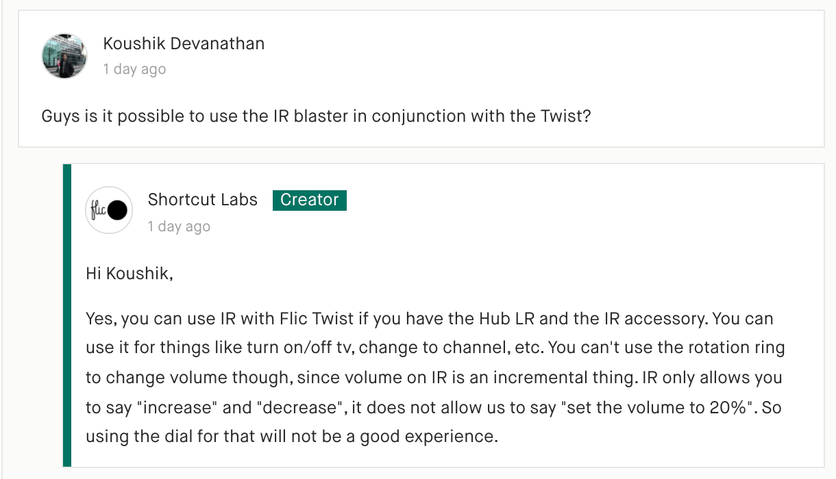Click the Shortcut Labs flic logo avatar
836x479 pixels.
point(109,210)
